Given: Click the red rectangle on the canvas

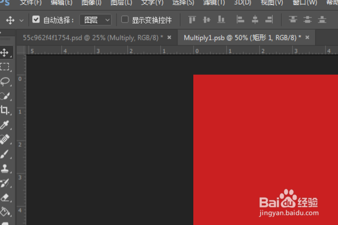Looking at the screenshot, I should coord(265,150).
